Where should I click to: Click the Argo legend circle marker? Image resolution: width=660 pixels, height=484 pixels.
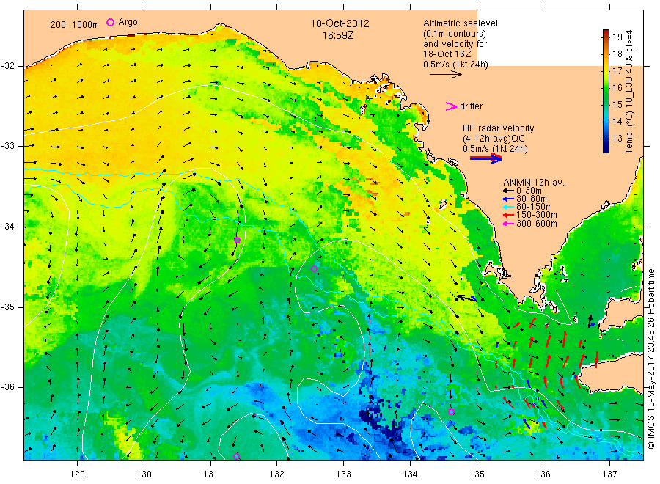[110, 22]
